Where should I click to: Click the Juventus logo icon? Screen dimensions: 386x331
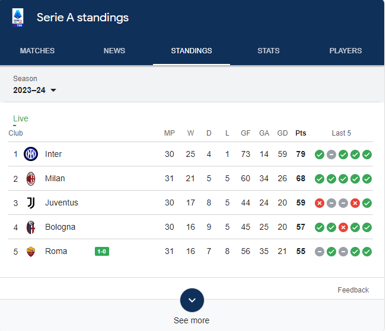pos(31,203)
